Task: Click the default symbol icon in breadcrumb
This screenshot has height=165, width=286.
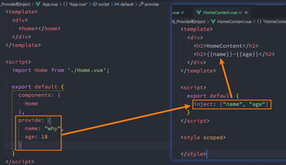Action: point(117,4)
